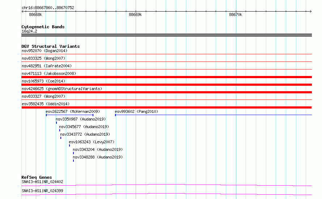Click variant label nsv1065973 (Coe2014)
The height and width of the screenshot is (199, 322).
pos(43,81)
